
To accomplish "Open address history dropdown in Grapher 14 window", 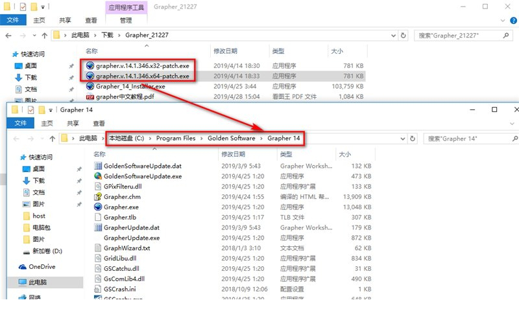I will tap(402, 139).
